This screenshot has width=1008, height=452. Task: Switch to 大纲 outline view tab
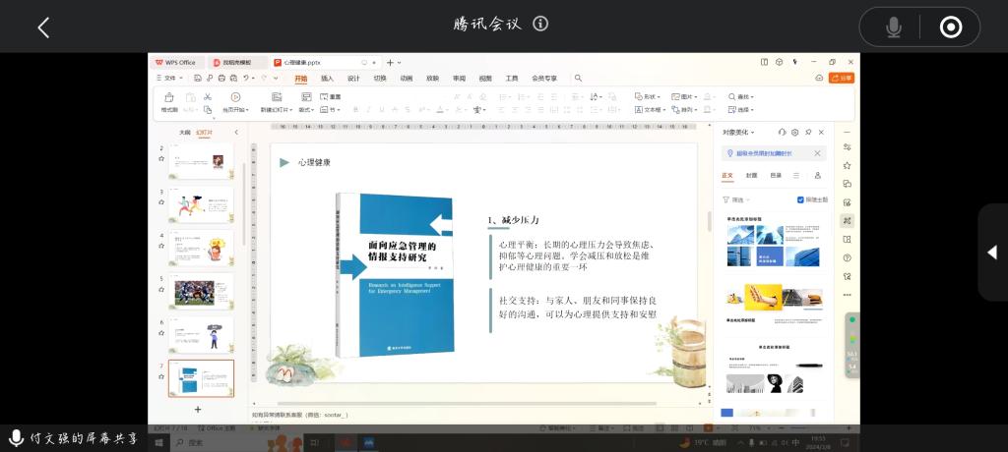coord(184,132)
